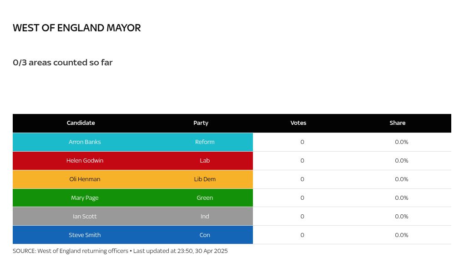Viewport: 464px width, 267px height.
Task: Click the Votes column header
Action: [x=298, y=123]
